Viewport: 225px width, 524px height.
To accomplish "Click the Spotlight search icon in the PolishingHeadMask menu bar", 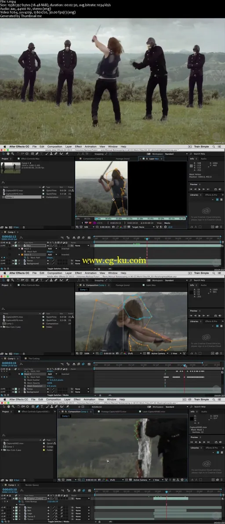I will (x=214, y=273).
